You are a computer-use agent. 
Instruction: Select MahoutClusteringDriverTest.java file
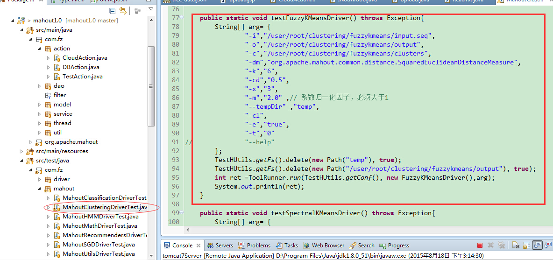105,207
